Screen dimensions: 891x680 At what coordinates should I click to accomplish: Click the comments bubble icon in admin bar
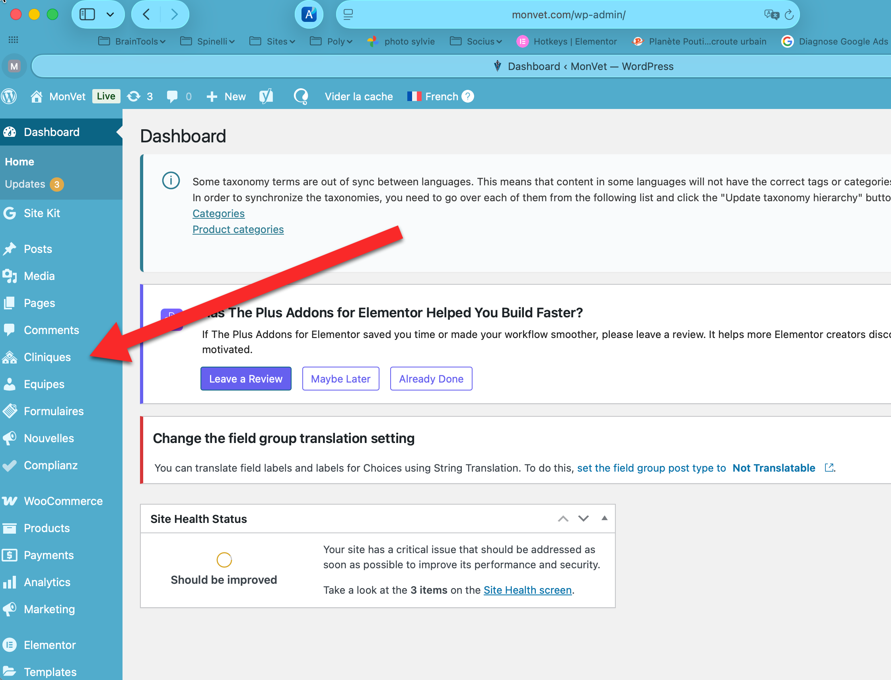tap(172, 96)
